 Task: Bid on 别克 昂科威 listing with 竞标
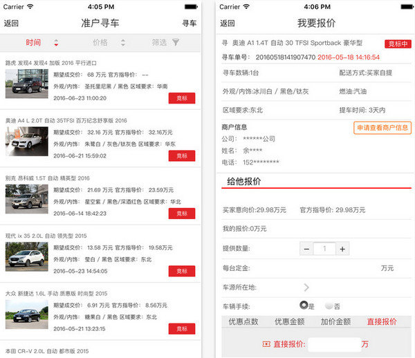(182, 214)
